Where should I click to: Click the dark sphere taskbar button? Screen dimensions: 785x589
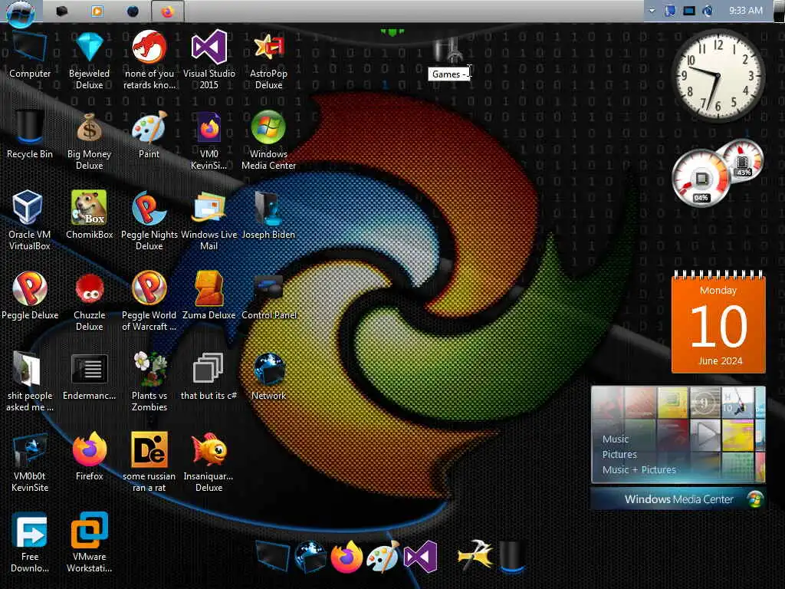point(133,11)
